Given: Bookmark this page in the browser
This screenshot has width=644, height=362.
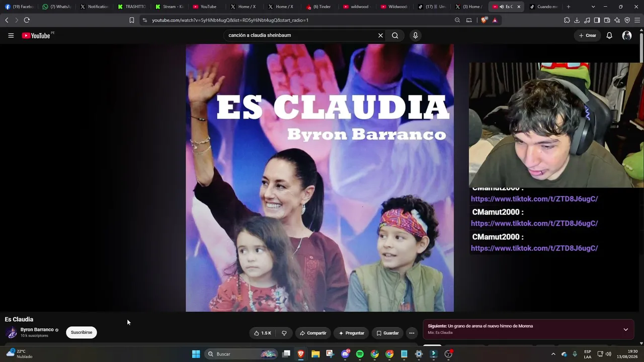Looking at the screenshot, I should click(x=132, y=20).
